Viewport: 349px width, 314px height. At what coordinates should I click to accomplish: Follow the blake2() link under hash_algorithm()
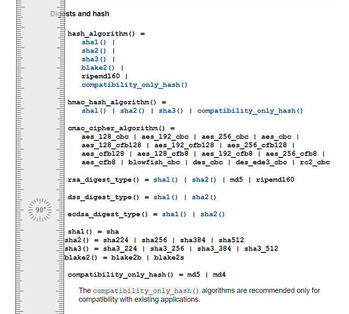98,68
